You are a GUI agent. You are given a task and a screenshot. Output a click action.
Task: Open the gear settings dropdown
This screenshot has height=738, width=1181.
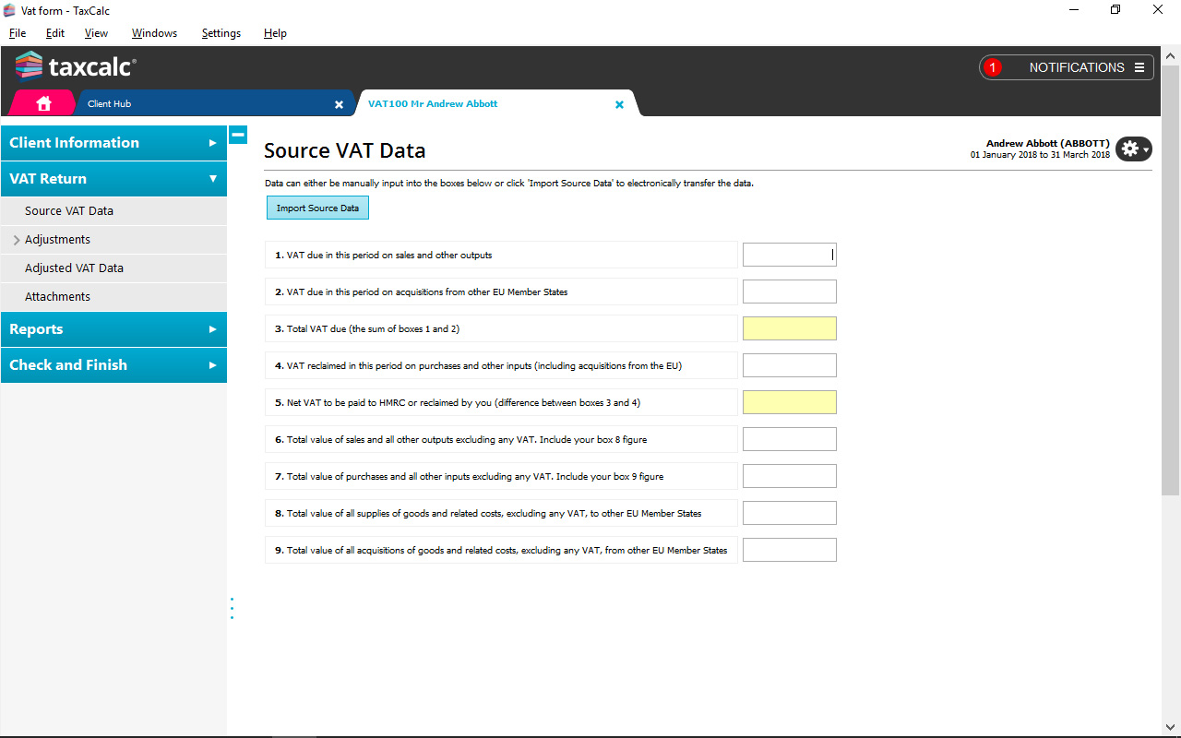[1133, 149]
